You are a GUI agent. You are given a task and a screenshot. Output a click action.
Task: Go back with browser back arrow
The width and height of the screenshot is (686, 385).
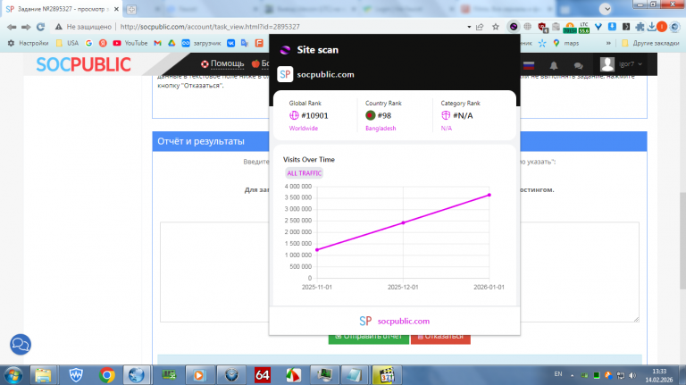click(12, 27)
